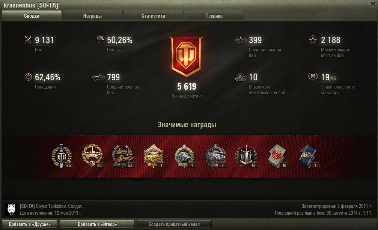Click the twin tanks arrow medal with 52
The width and height of the screenshot is (378, 230).
(x=123, y=156)
